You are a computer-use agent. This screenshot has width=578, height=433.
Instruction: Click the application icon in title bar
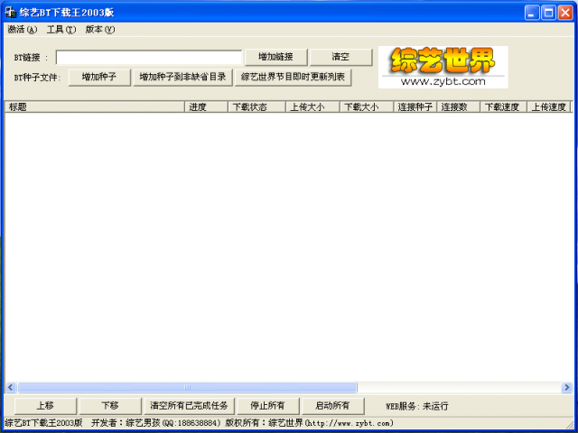(11, 13)
